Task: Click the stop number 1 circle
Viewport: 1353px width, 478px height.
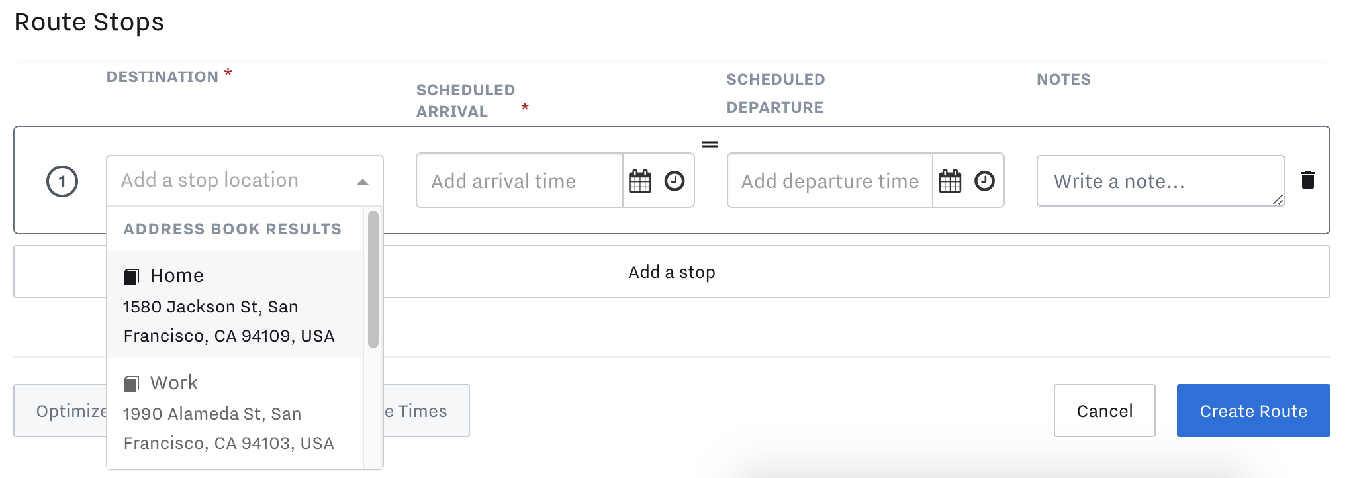Action: (62, 181)
